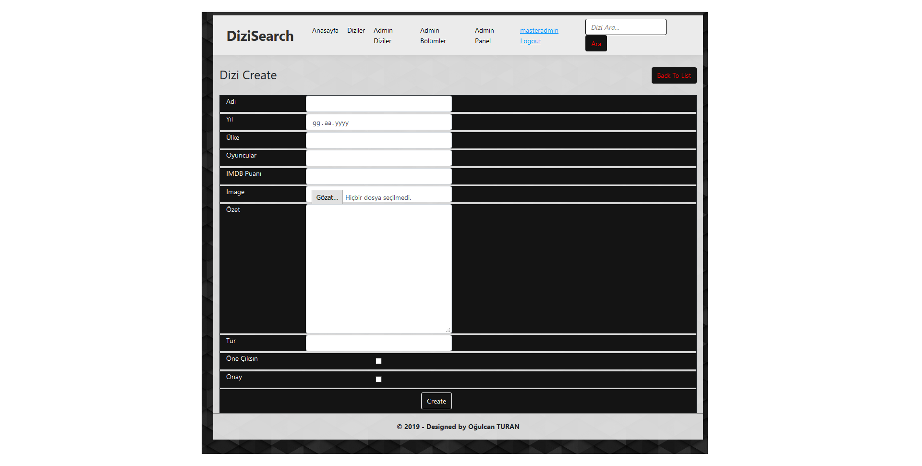The image size is (922, 466).
Task: Tick the Öne Çıksın checkbox
Action: click(378, 361)
